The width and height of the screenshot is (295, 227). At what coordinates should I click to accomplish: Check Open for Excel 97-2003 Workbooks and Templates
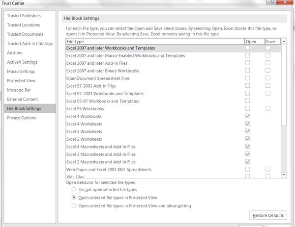[248, 93]
